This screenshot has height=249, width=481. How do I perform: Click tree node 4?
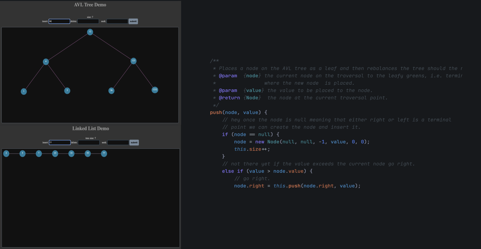(46, 61)
